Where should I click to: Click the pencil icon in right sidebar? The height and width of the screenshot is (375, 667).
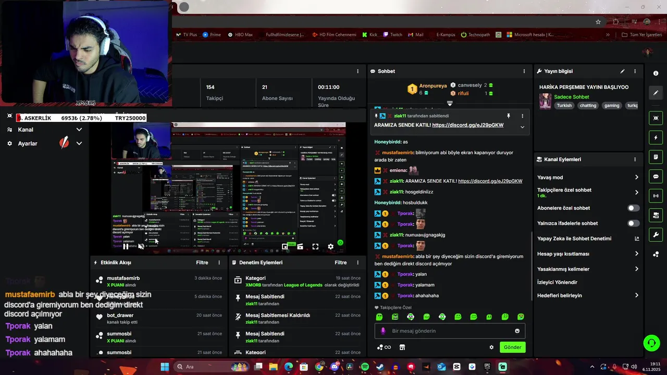click(656, 93)
